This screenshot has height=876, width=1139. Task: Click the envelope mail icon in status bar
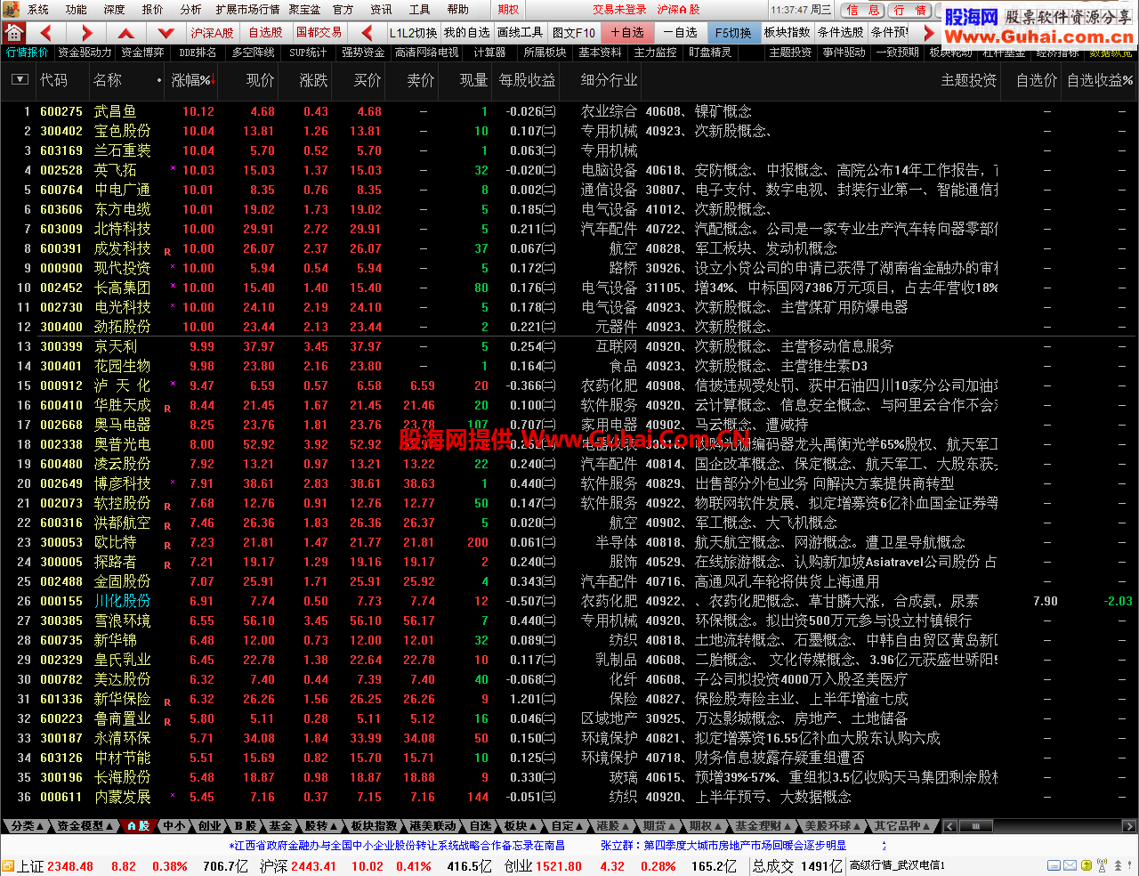(x=1070, y=865)
